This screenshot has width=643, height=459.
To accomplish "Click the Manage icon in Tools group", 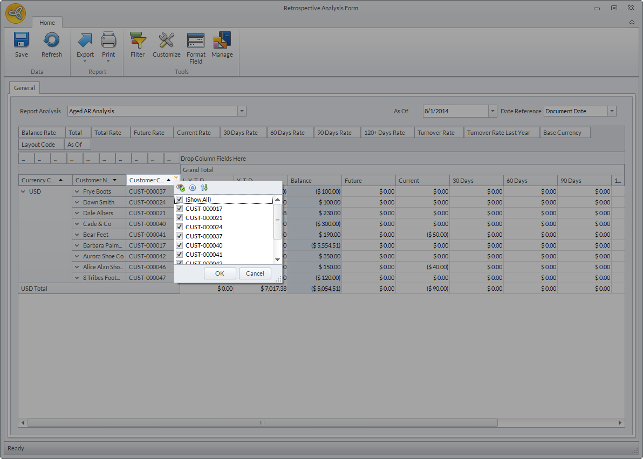I will coord(222,41).
